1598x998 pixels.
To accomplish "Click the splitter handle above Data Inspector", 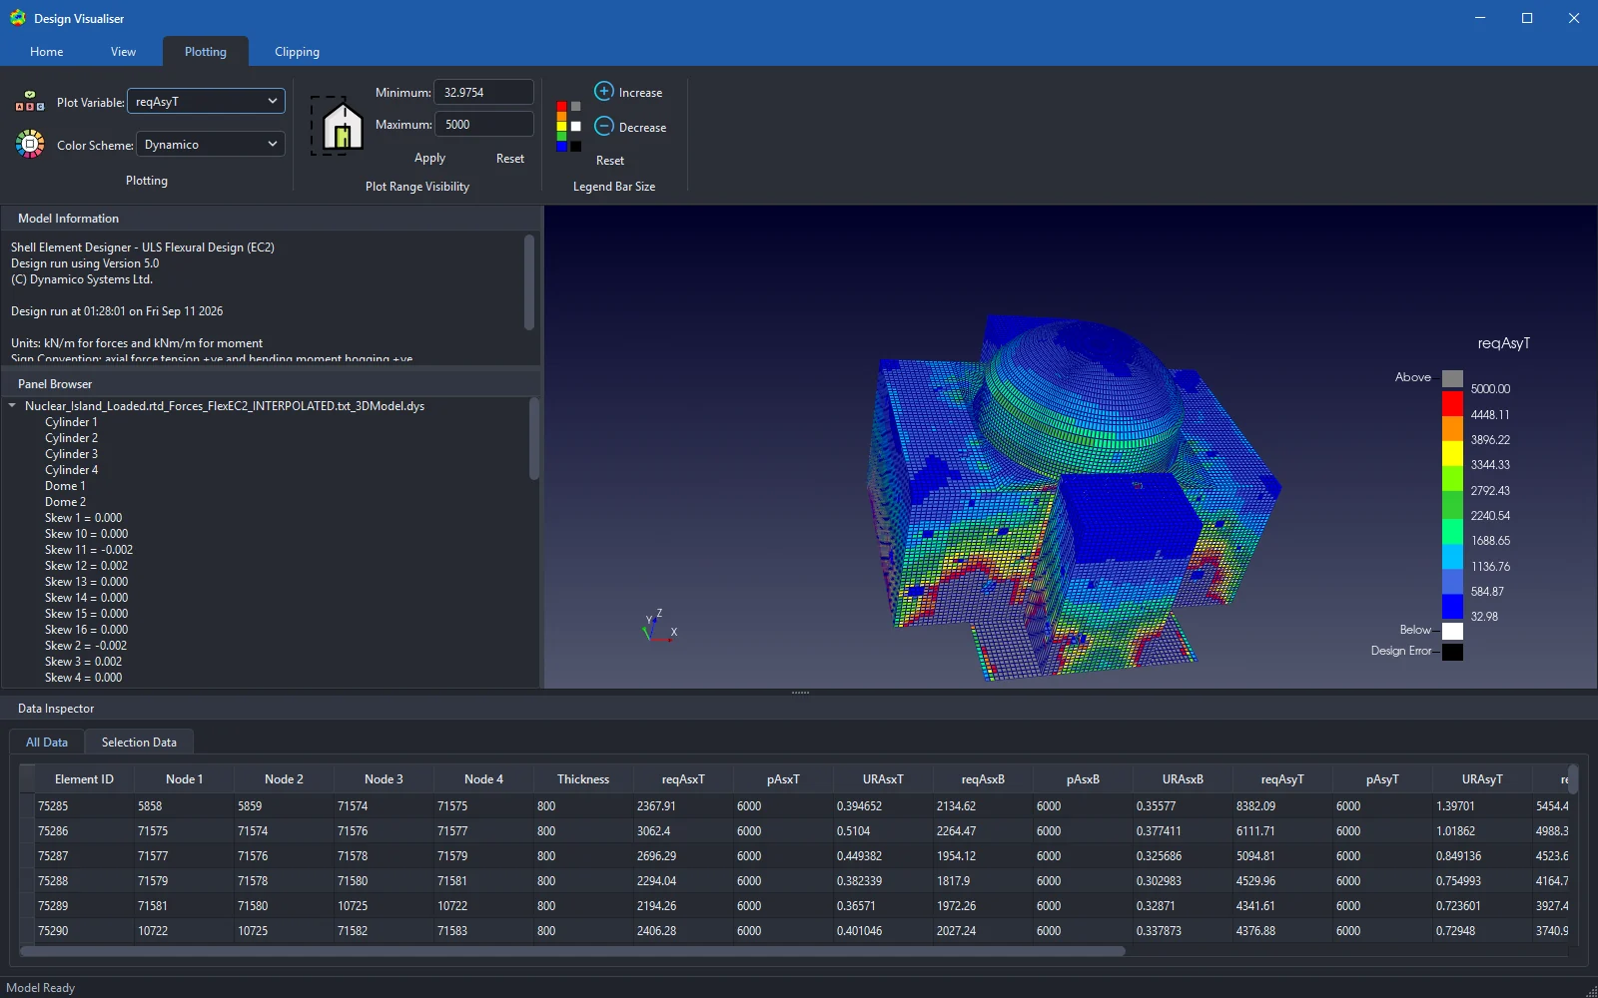I will point(800,692).
